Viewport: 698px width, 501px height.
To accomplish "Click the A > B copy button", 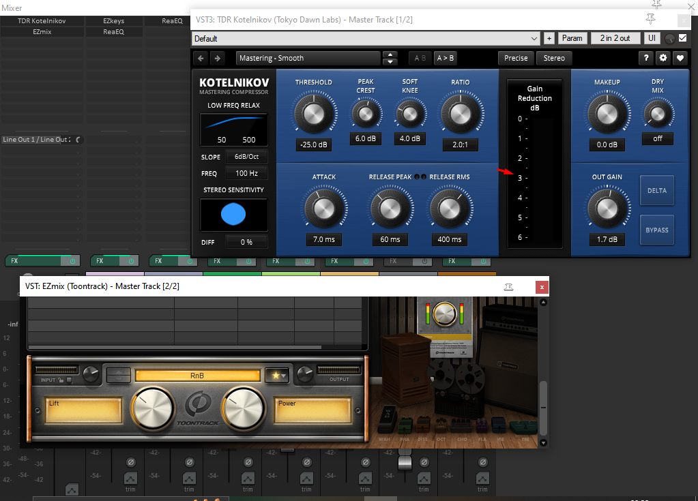I will click(445, 58).
